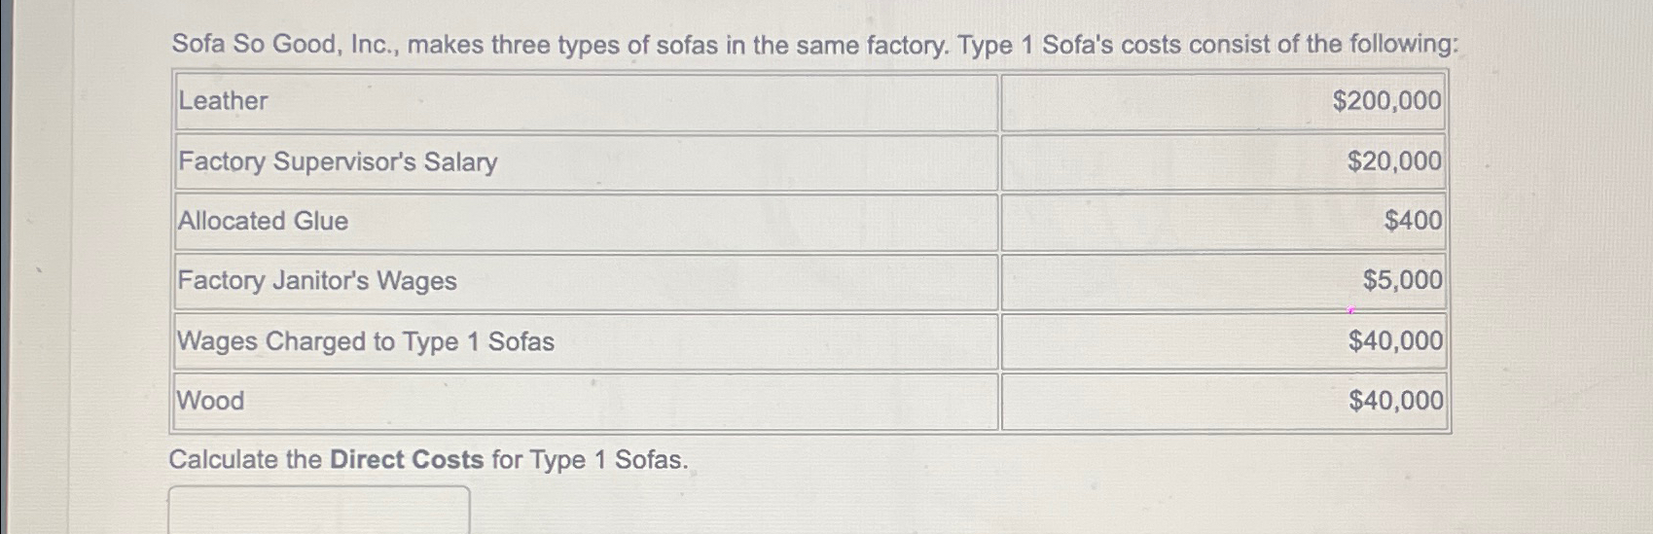Viewport: 1653px width, 534px height.
Task: Click $40,000 in the Wood row
Action: (1395, 401)
